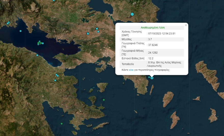Close the earthquake info popup
The width and height of the screenshot is (224, 136).
tap(186, 25)
